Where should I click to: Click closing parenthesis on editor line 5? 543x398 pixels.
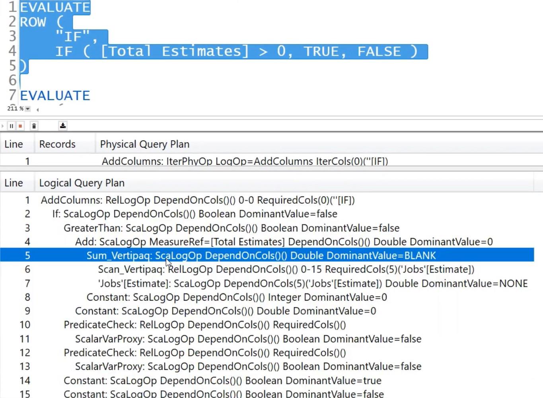point(23,66)
